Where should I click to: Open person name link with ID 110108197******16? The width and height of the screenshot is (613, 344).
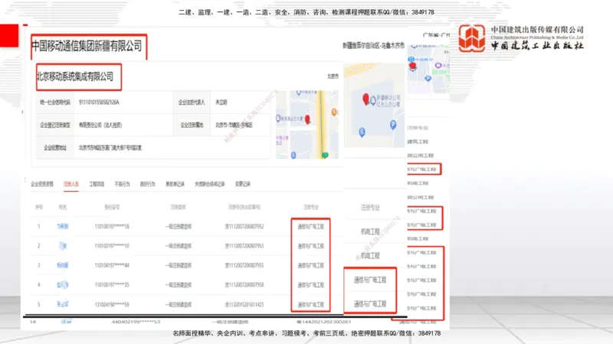[63, 226]
